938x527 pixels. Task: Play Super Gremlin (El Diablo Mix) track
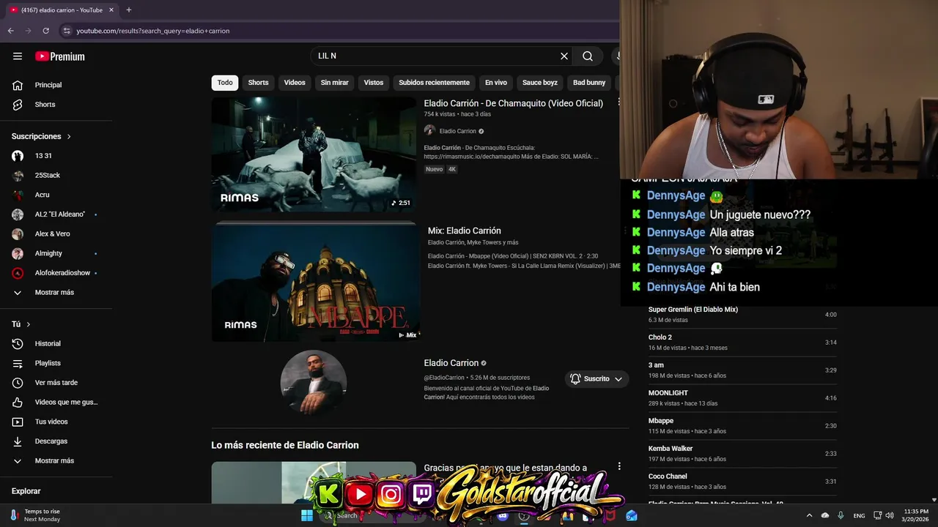click(742, 315)
